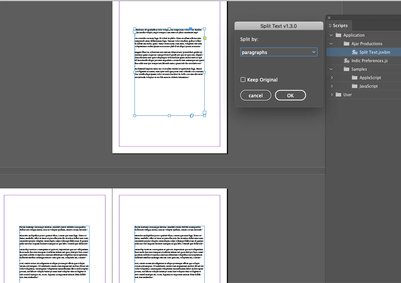Select the AppleScript label

click(x=370, y=78)
